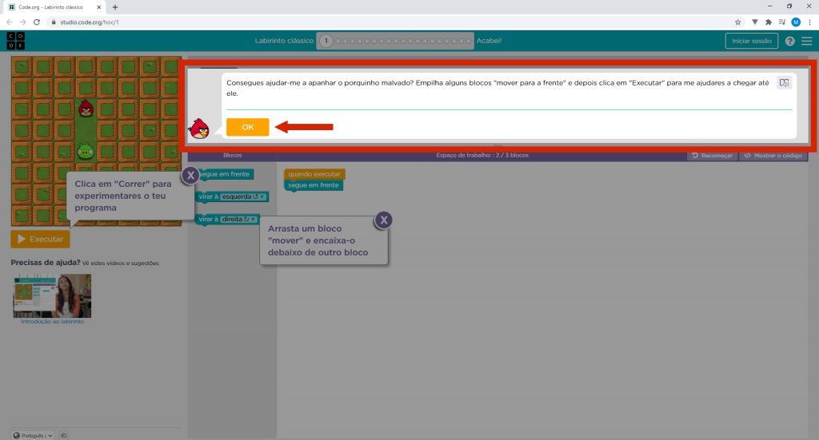Open the help question mark icon
The height and width of the screenshot is (440, 819).
point(789,41)
